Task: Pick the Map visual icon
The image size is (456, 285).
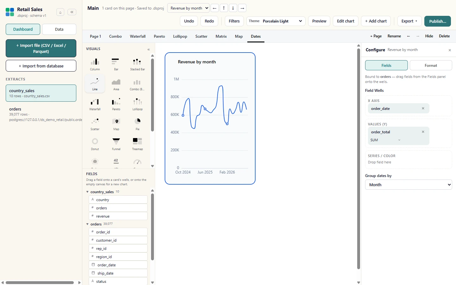Action: tap(116, 124)
